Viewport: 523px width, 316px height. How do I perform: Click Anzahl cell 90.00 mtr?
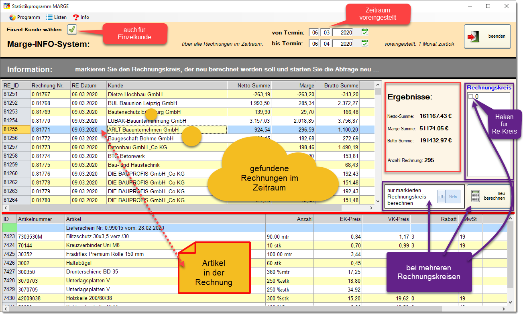pos(290,237)
